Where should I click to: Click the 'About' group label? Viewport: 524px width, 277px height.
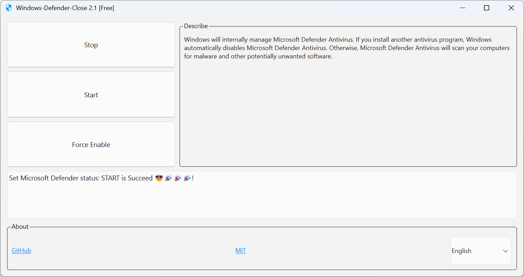[20, 227]
